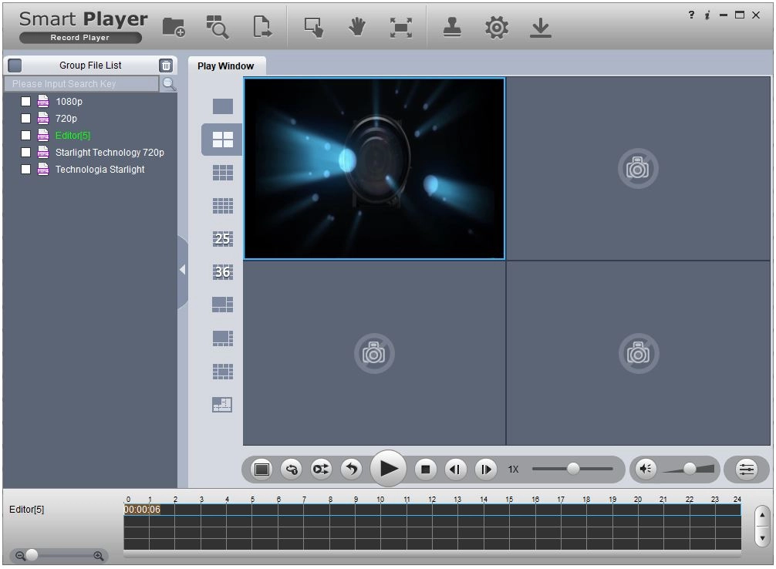Zoom in the timeline
Image resolution: width=776 pixels, height=569 pixels.
click(x=99, y=556)
